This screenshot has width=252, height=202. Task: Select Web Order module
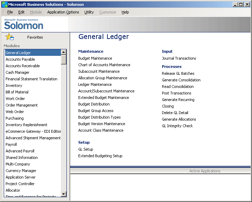[33, 112]
